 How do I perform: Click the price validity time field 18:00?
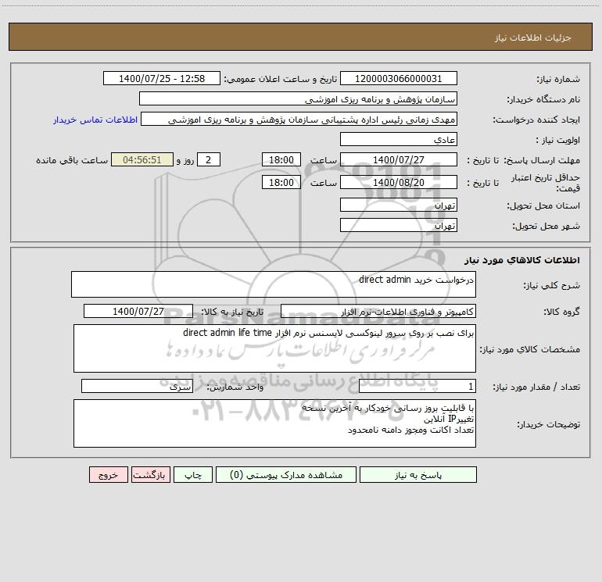click(x=281, y=182)
